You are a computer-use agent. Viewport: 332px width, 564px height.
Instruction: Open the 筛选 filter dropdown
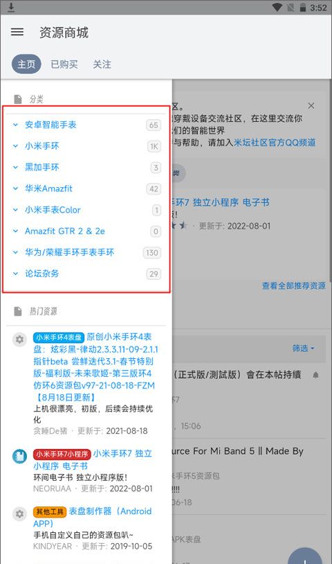(303, 349)
